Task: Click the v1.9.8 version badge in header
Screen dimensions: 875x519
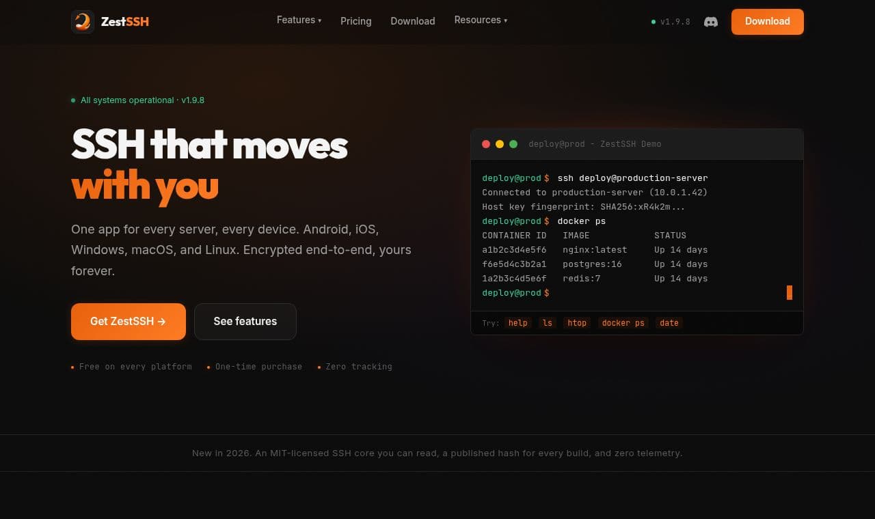Action: point(671,22)
